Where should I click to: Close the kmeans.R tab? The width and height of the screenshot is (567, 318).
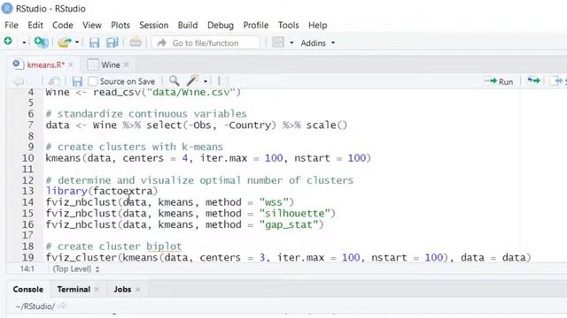[71, 64]
